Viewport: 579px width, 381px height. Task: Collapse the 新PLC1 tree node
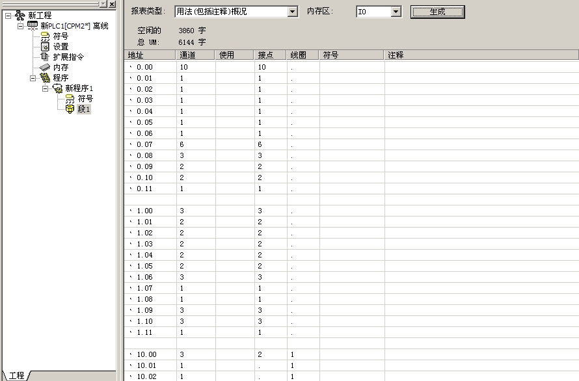[x=20, y=25]
